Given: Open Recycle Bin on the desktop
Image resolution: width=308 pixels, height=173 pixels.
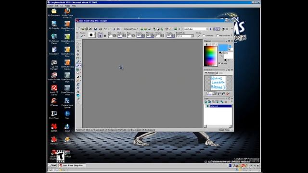Looking at the screenshot, I should pyautogui.click(x=54, y=51).
